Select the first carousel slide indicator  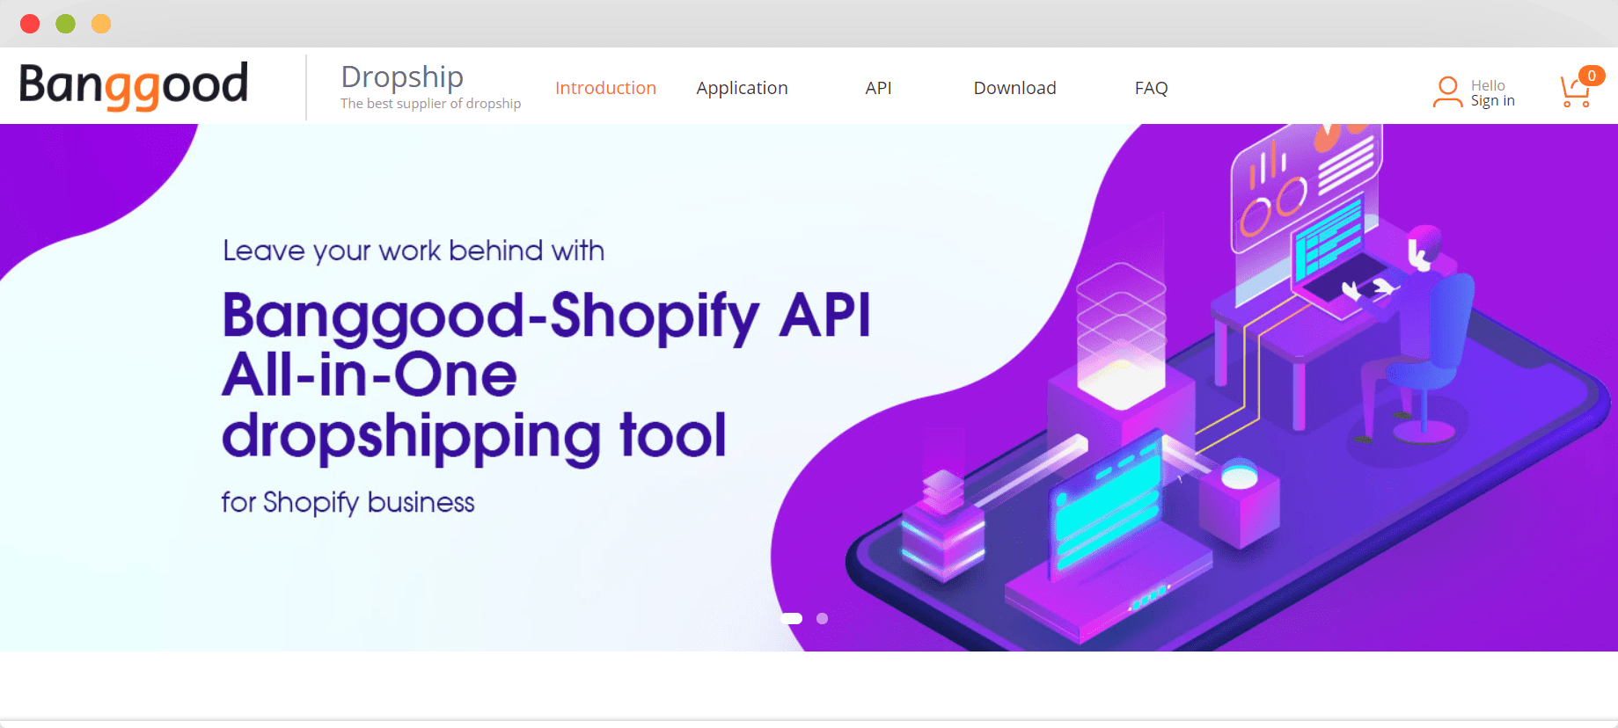click(x=791, y=618)
